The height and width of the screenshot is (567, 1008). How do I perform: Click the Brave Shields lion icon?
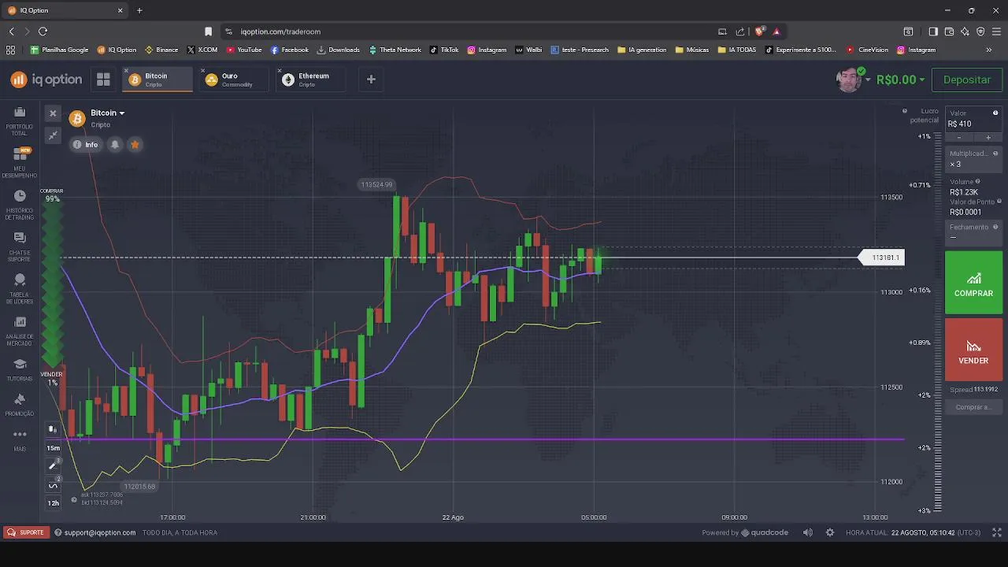click(759, 31)
